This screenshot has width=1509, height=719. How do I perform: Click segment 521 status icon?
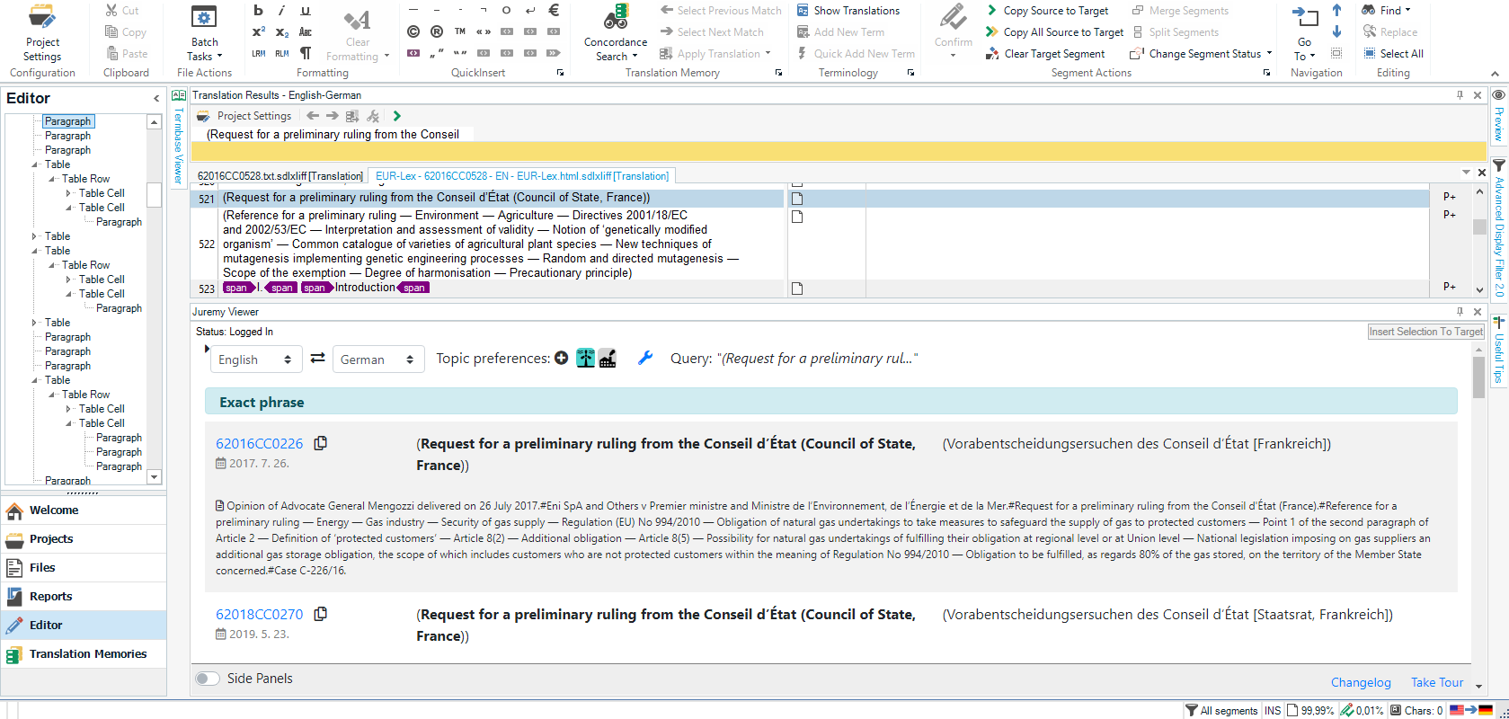click(796, 198)
